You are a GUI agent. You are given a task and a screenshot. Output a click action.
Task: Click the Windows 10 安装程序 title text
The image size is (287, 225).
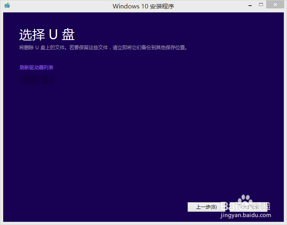tap(143, 6)
